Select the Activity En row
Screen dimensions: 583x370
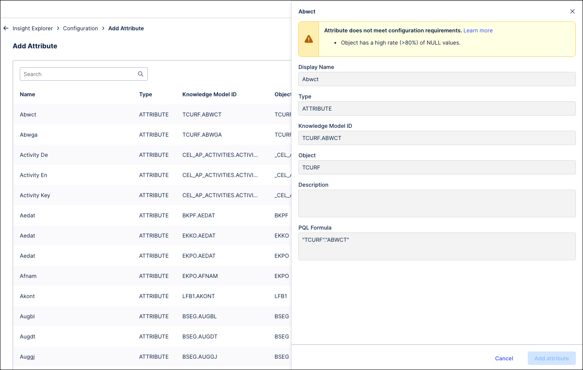pos(152,175)
